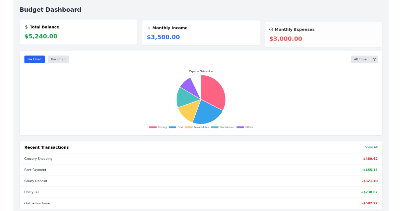The height and width of the screenshot is (211, 402).
Task: Click the clock icon on Monthly Expenses card
Action: [x=271, y=29]
